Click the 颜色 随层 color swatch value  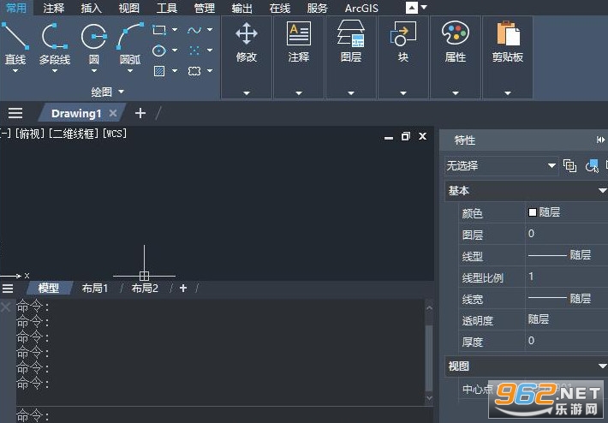tap(567, 212)
